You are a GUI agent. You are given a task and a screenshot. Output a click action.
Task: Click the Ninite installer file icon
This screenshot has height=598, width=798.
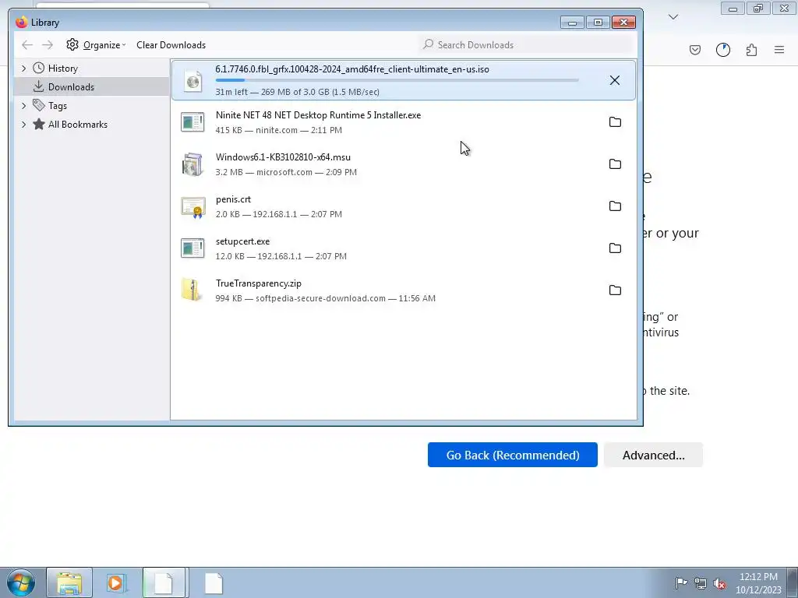(x=192, y=122)
